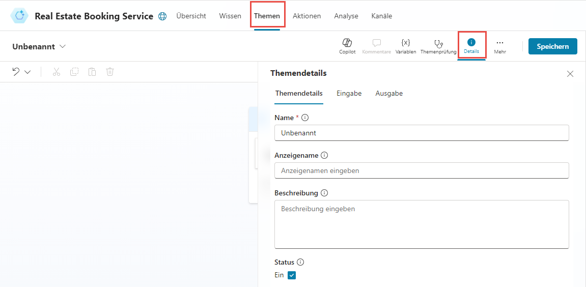Click the Themendetails panel heading
Image resolution: width=586 pixels, height=287 pixels.
click(298, 73)
